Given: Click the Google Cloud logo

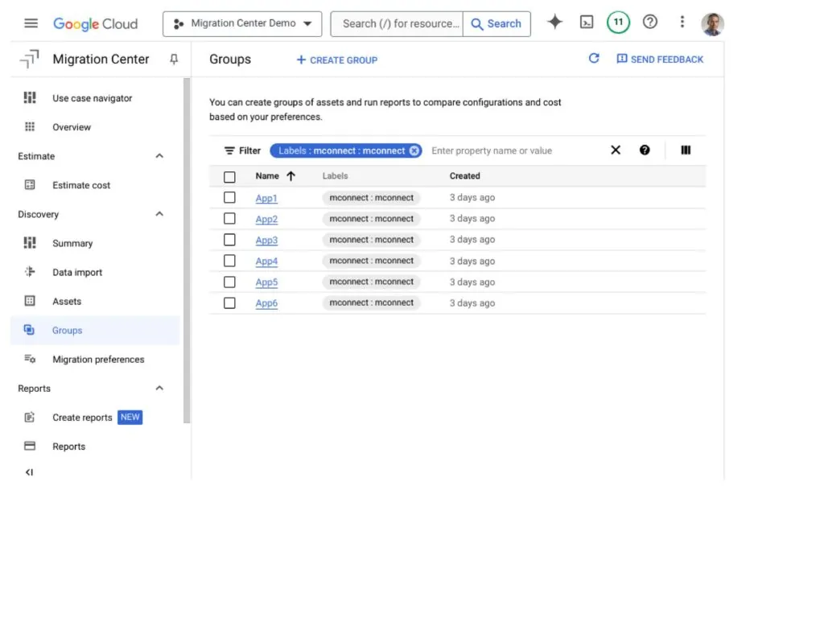Looking at the screenshot, I should [95, 23].
